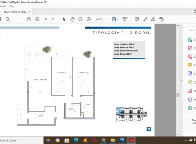Click the tools Search field
Viewport: 196px width, 144px height.
[191, 30]
